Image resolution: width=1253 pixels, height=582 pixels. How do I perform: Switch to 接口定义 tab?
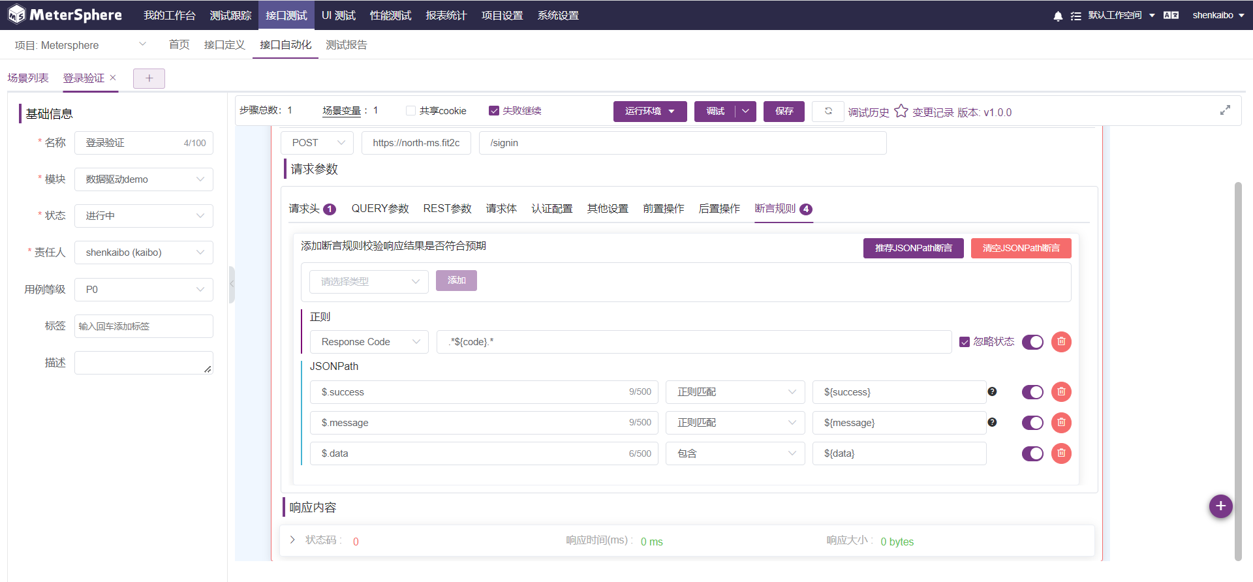tap(224, 45)
